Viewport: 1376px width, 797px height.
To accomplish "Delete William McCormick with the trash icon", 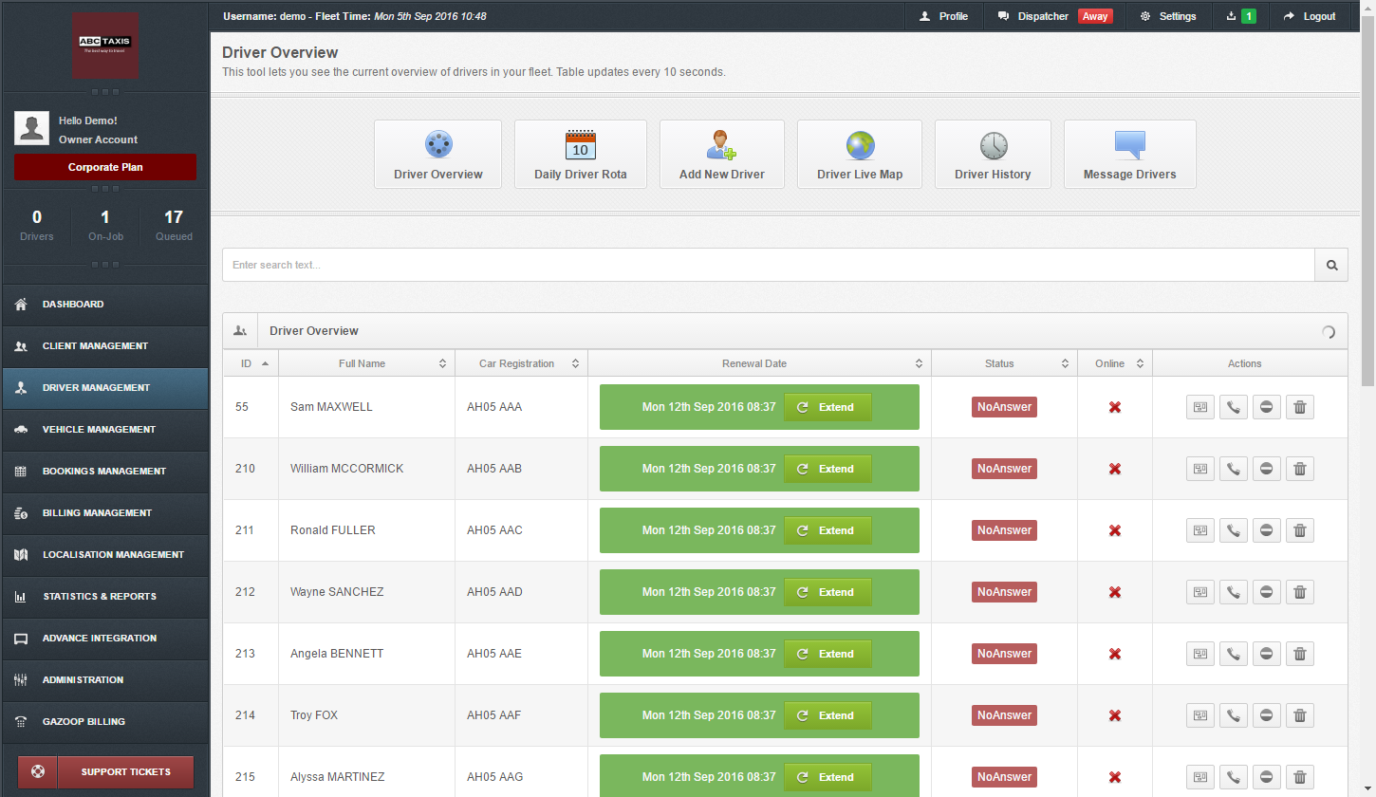I will [x=1299, y=468].
